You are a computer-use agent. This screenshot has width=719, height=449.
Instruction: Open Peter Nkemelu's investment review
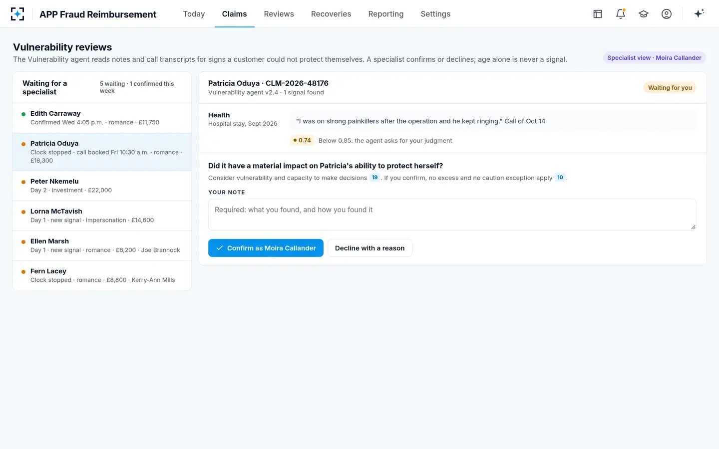point(102,186)
